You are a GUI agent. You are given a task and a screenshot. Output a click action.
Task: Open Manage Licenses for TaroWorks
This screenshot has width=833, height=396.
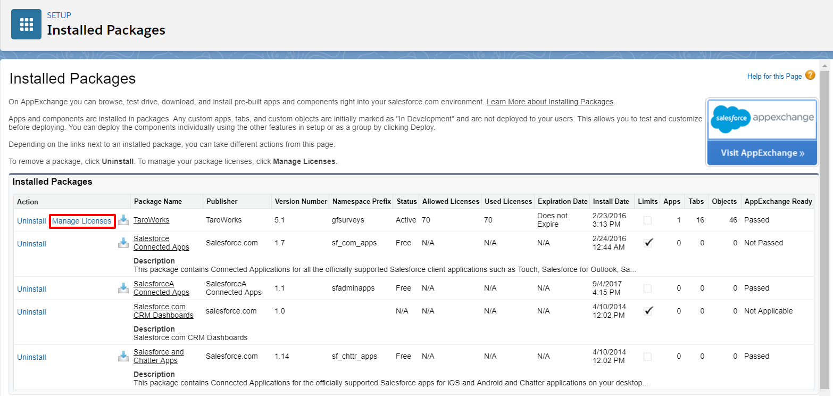pyautogui.click(x=82, y=221)
